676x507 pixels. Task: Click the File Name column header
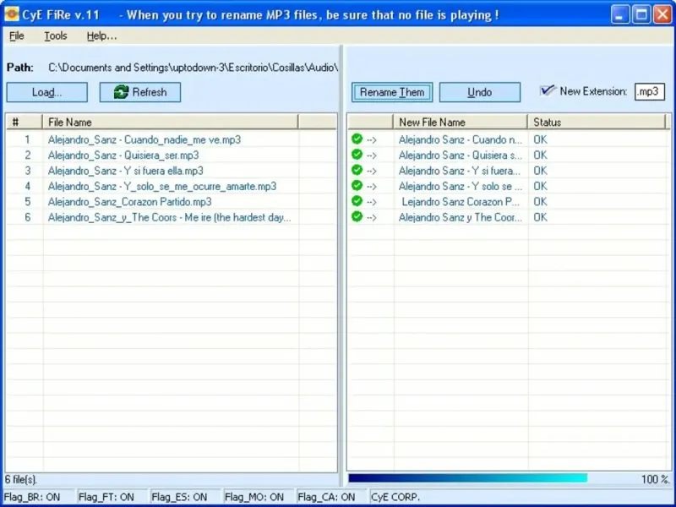[171, 122]
